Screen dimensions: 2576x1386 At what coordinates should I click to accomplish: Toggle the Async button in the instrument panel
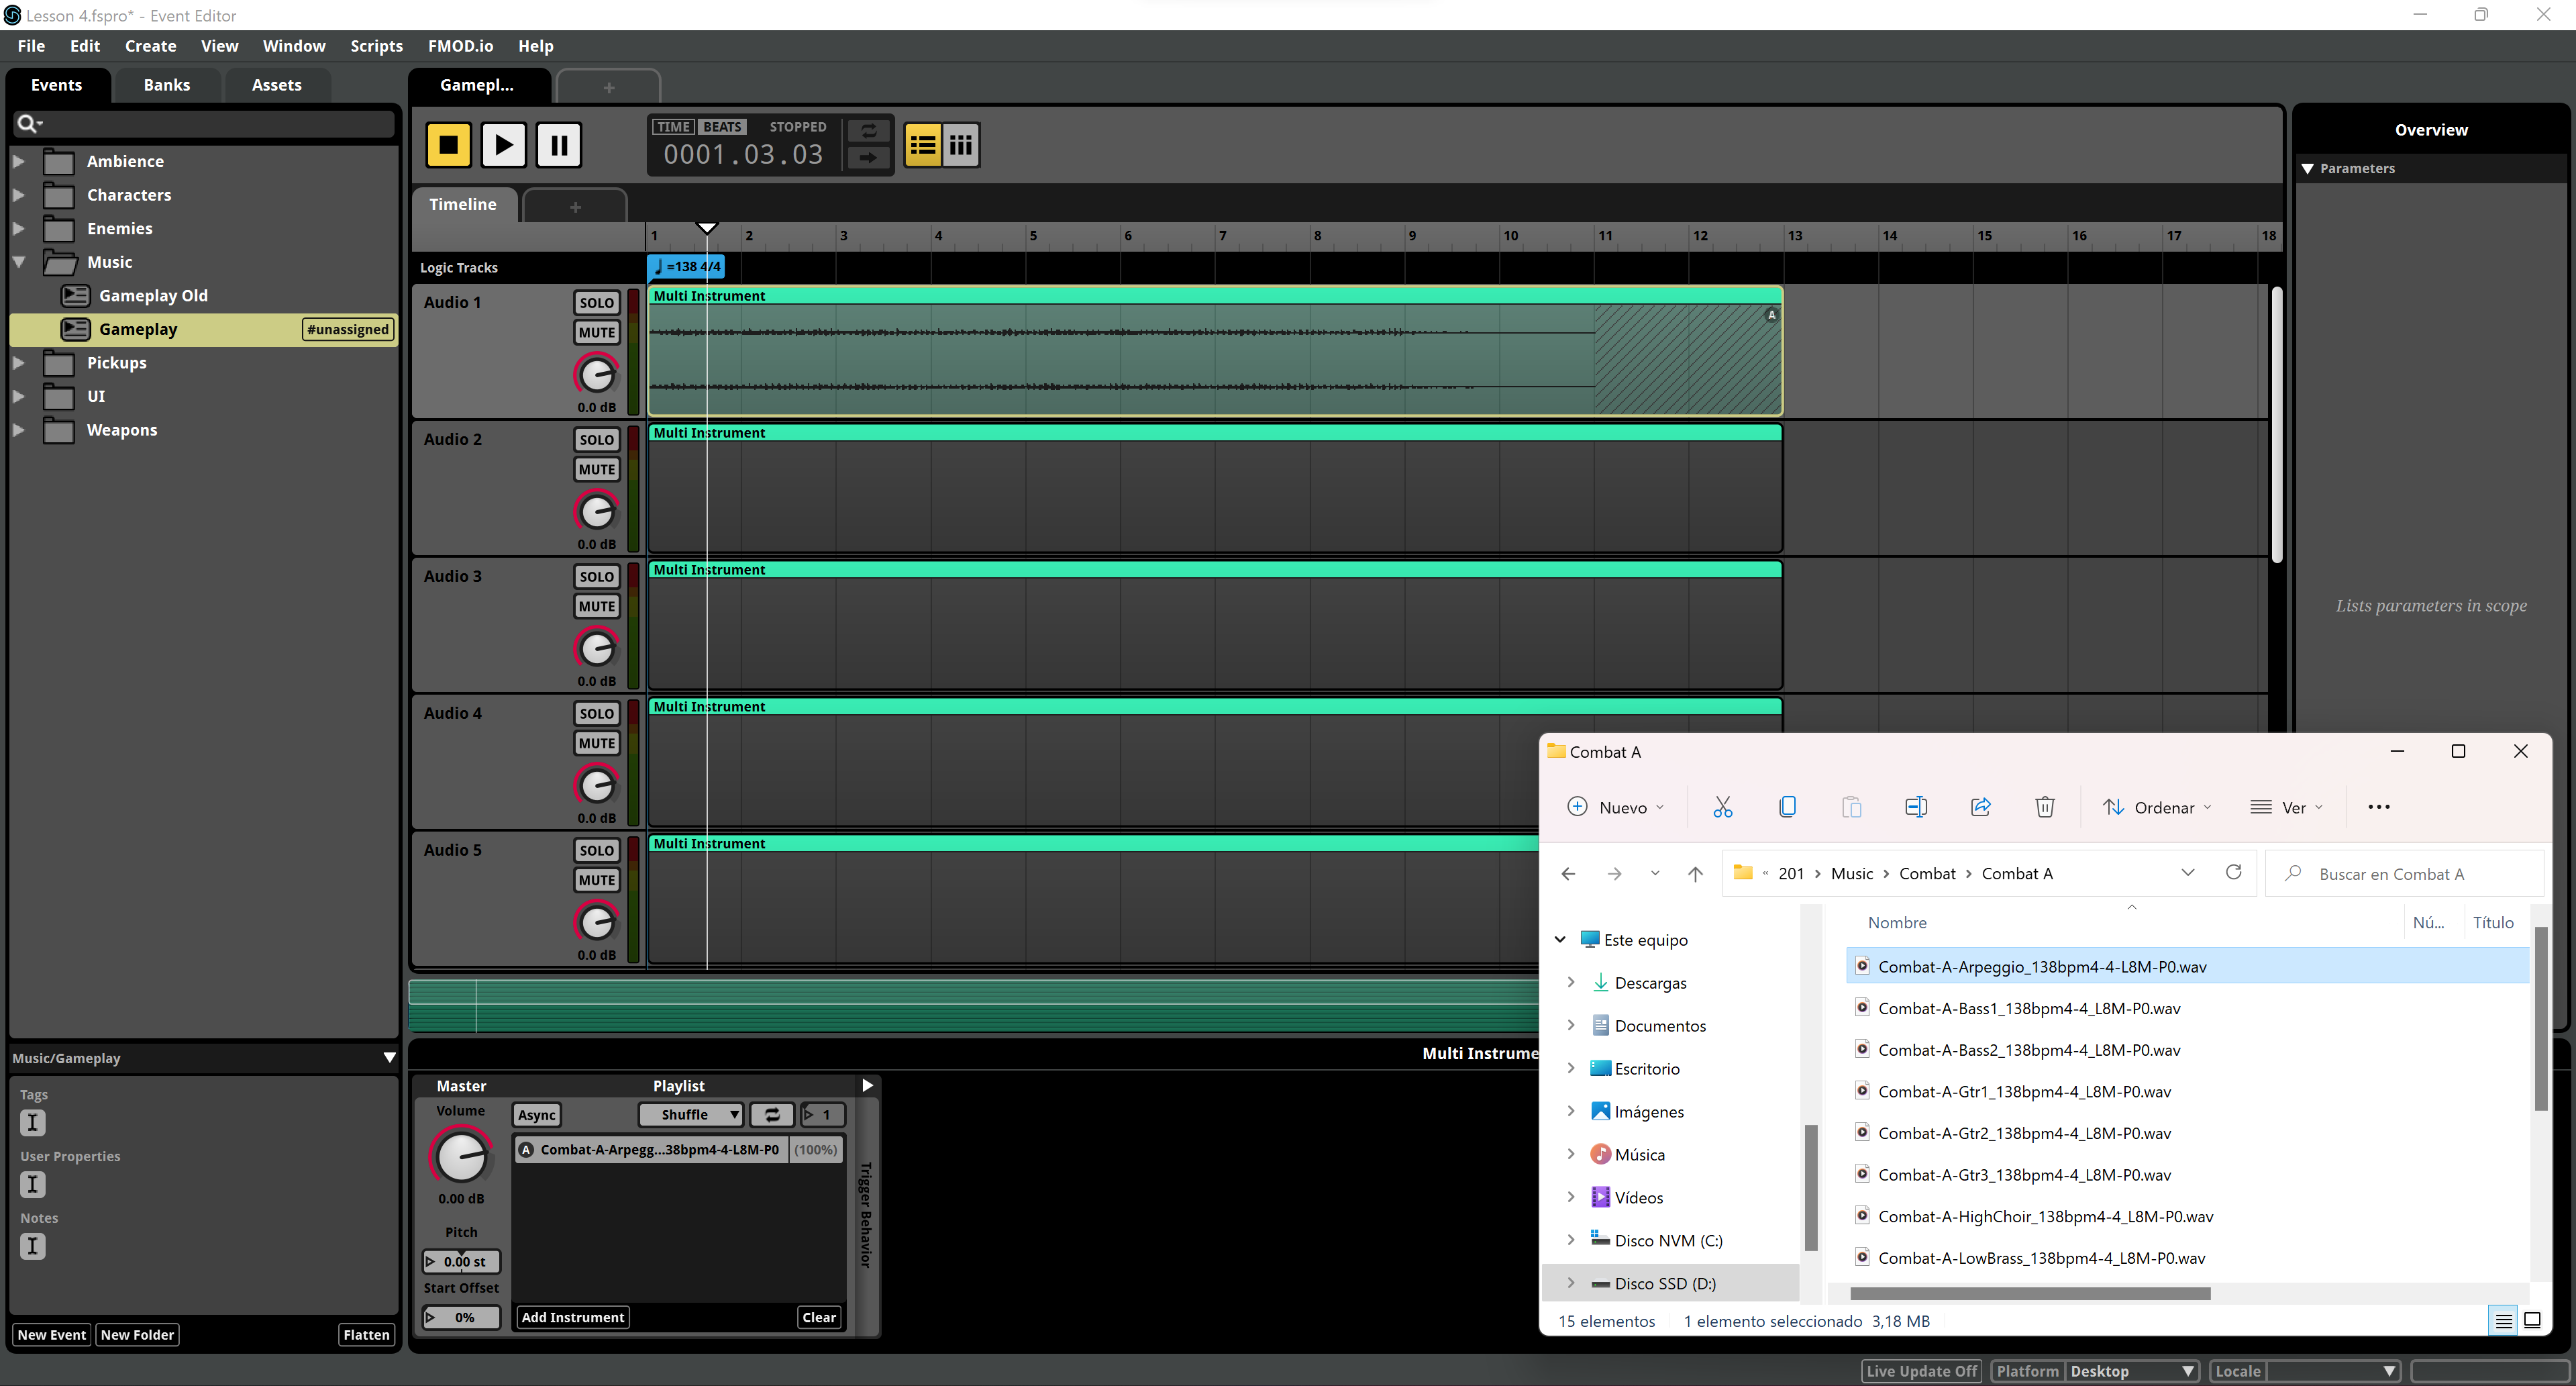[x=537, y=1115]
